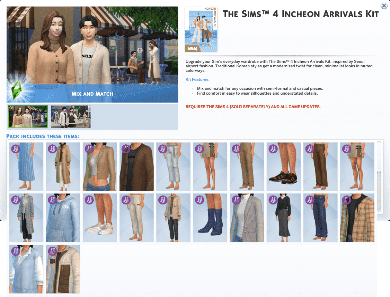Select the first screenshot thumbnail with green border

pos(28,116)
